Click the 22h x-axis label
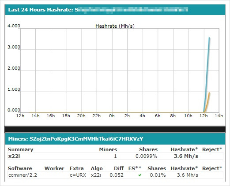 click(x=97, y=116)
